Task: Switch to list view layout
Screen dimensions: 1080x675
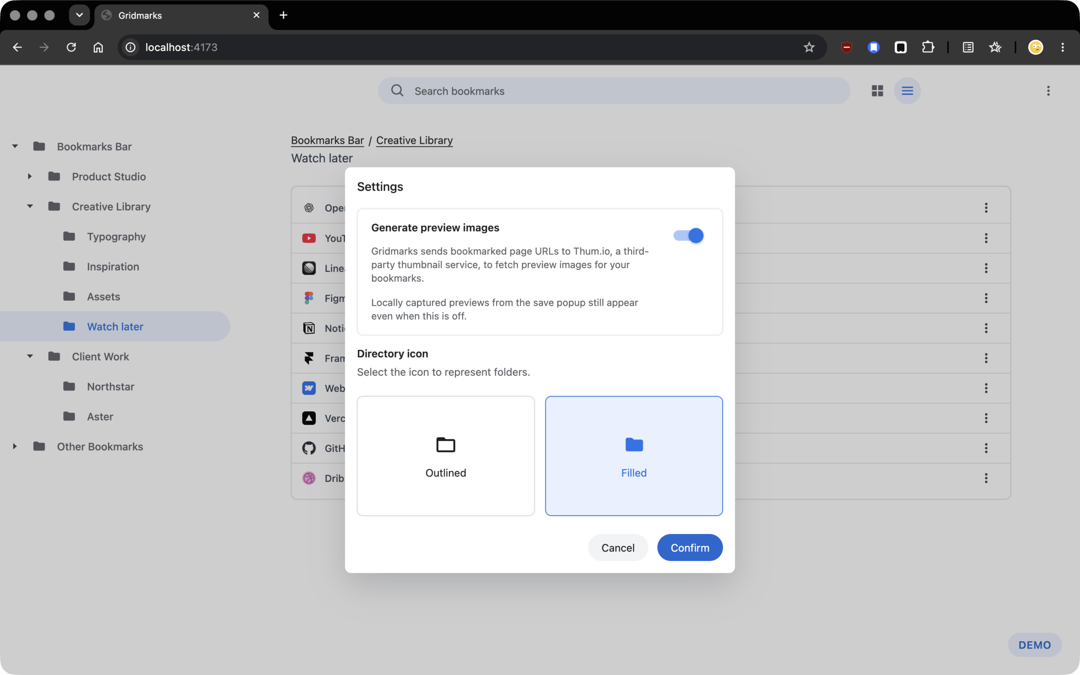Action: (x=907, y=91)
